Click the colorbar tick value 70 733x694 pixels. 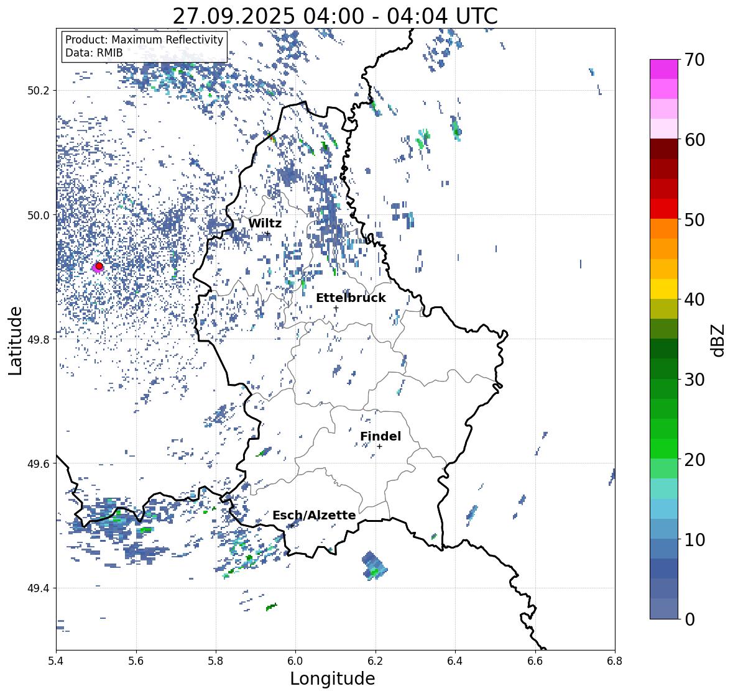(x=694, y=60)
